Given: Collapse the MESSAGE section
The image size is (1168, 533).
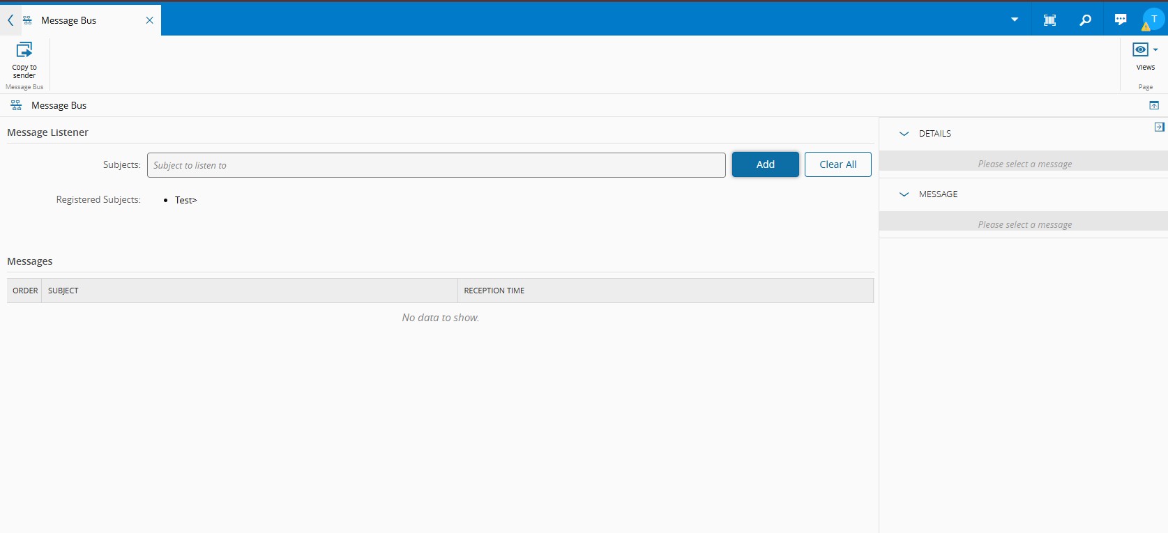Looking at the screenshot, I should pos(904,194).
